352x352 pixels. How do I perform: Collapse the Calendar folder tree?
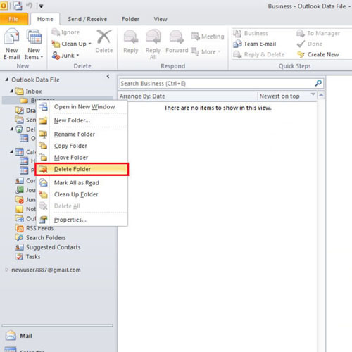point(12,151)
